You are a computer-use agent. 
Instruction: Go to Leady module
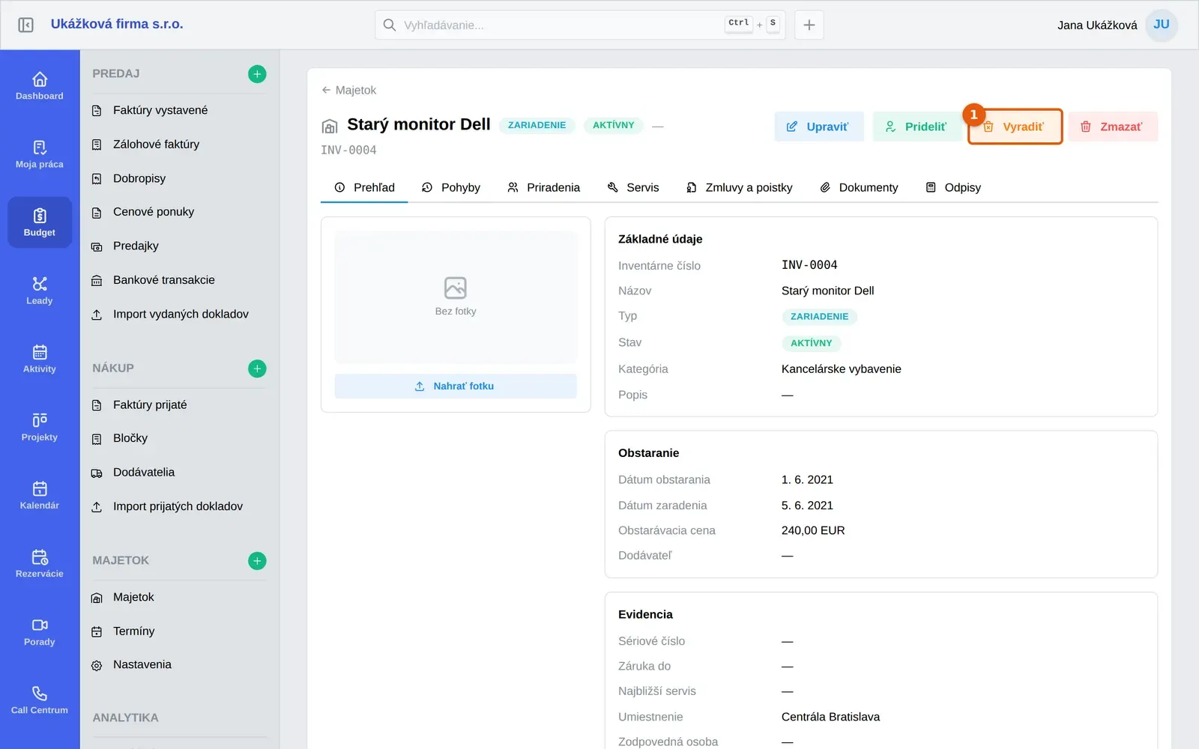[x=40, y=291]
